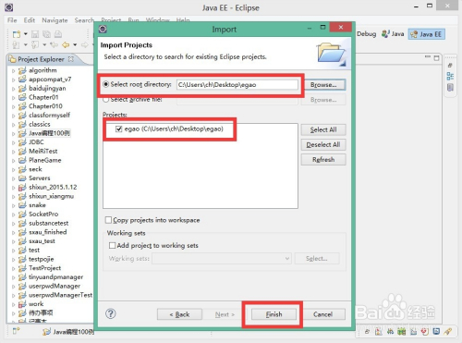Click the Deselect All button
The image size is (462, 343).
coord(323,144)
